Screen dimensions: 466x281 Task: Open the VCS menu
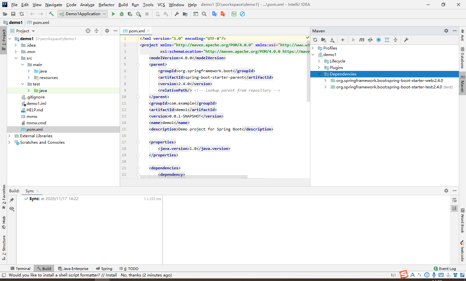[x=161, y=5]
